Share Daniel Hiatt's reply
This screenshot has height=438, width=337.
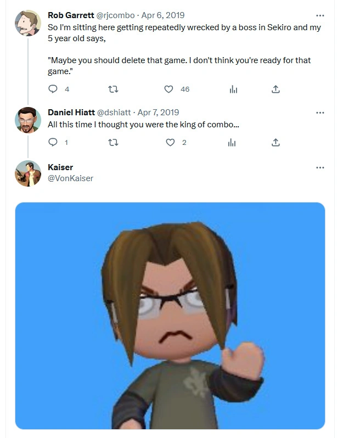click(x=276, y=143)
